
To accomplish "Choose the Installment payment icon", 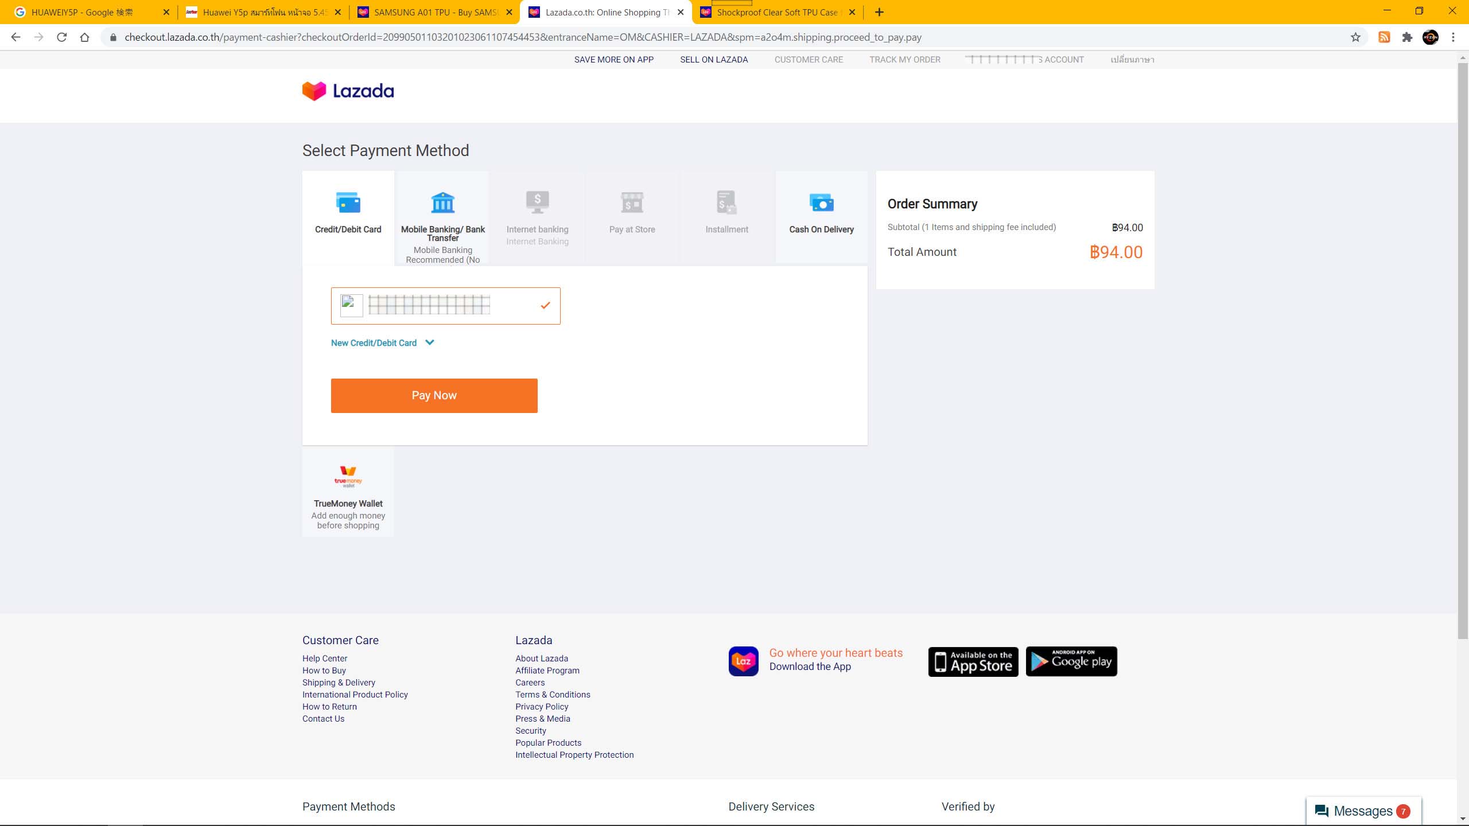I will (726, 202).
